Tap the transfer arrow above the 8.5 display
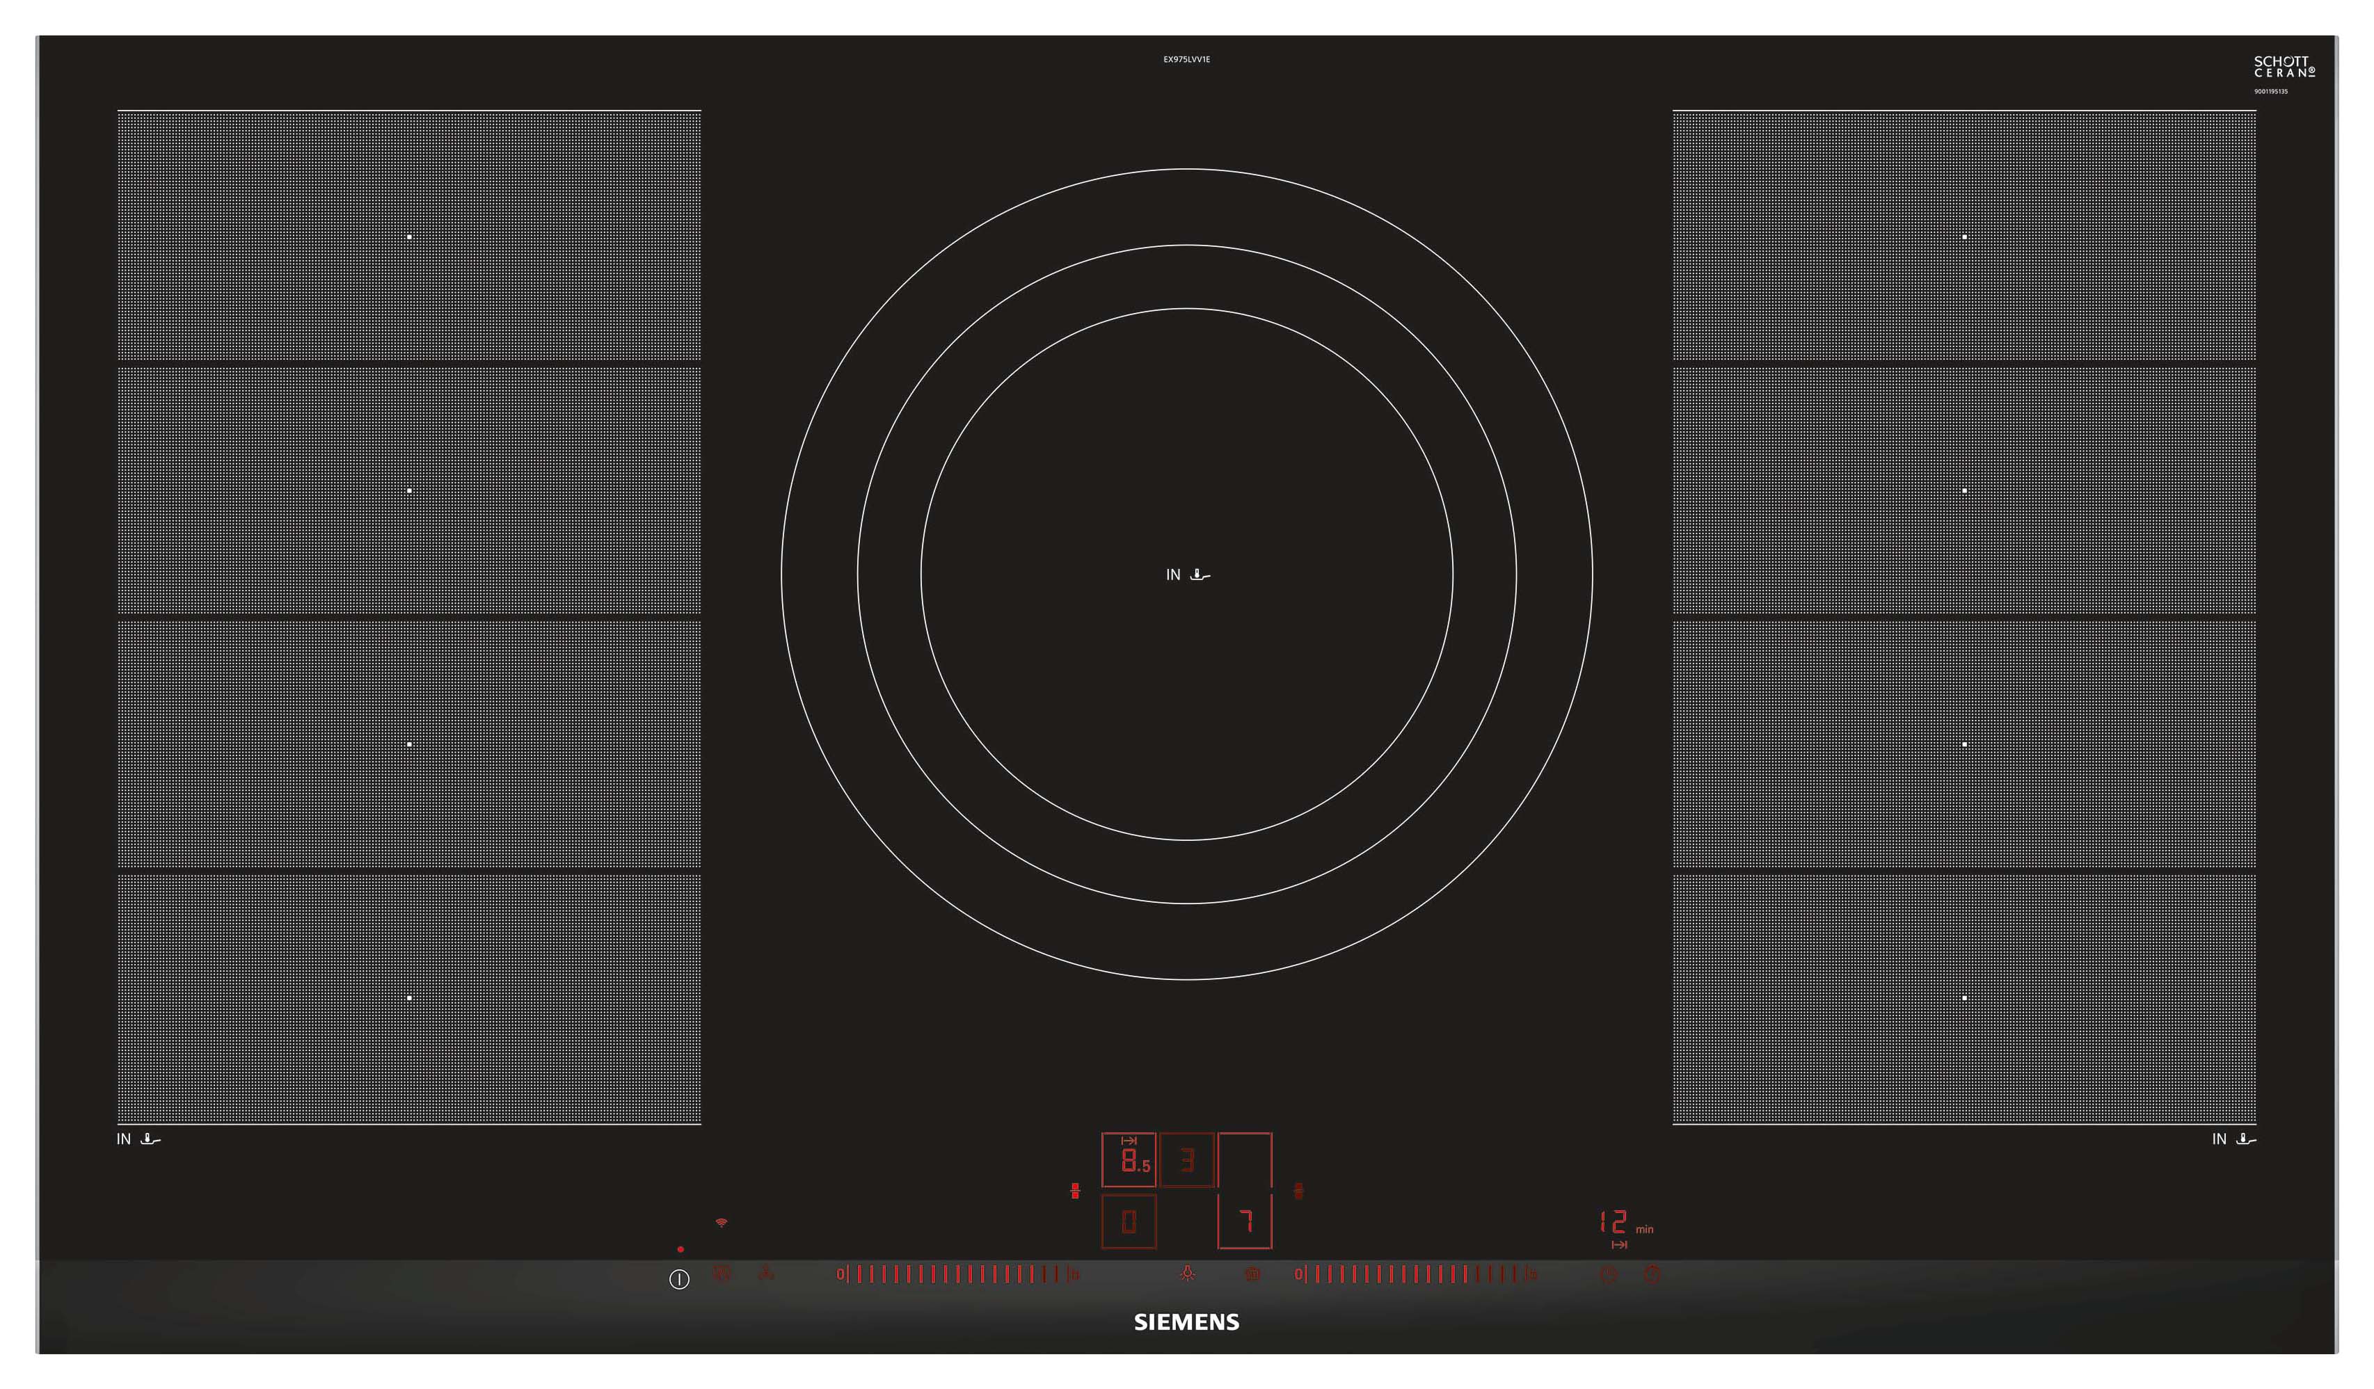Screen dimensions: 2374x1389 1129,1141
